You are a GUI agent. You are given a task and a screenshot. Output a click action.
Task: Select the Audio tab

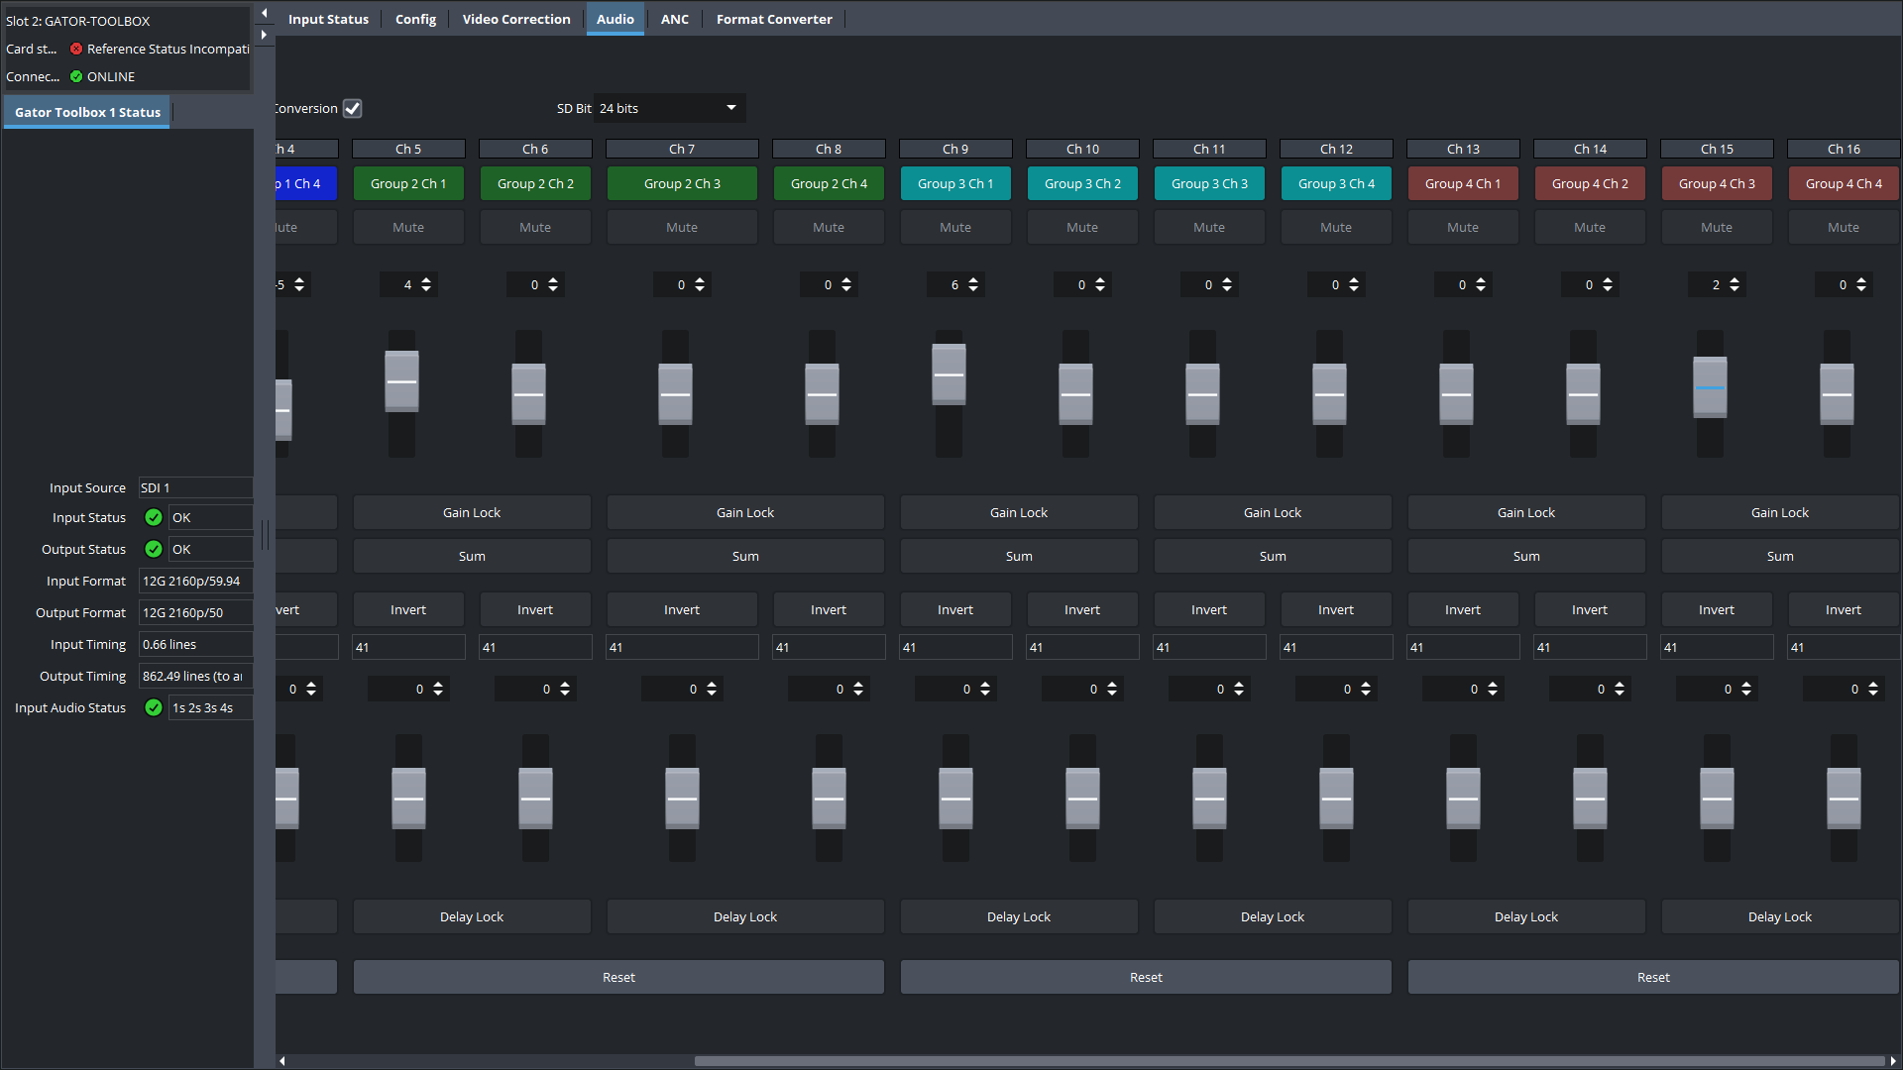click(616, 19)
